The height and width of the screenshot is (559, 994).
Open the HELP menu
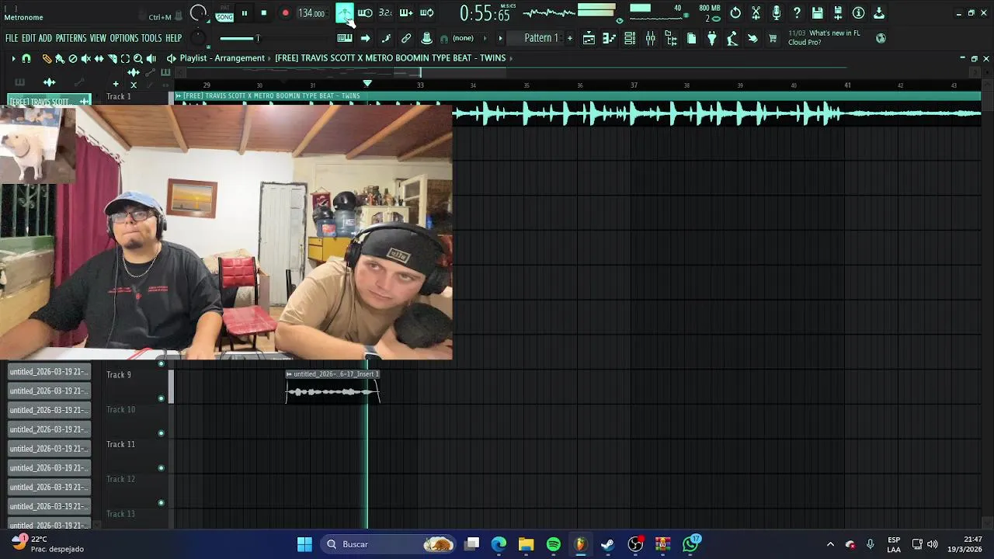tap(173, 38)
